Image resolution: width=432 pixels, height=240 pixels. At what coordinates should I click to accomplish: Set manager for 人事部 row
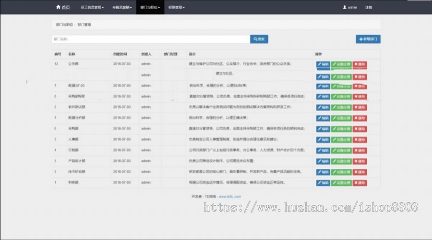pyautogui.click(x=341, y=140)
